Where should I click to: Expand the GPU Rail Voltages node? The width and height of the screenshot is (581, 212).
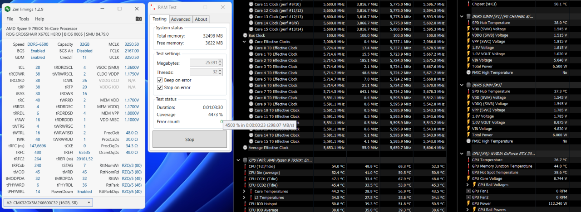468,185
